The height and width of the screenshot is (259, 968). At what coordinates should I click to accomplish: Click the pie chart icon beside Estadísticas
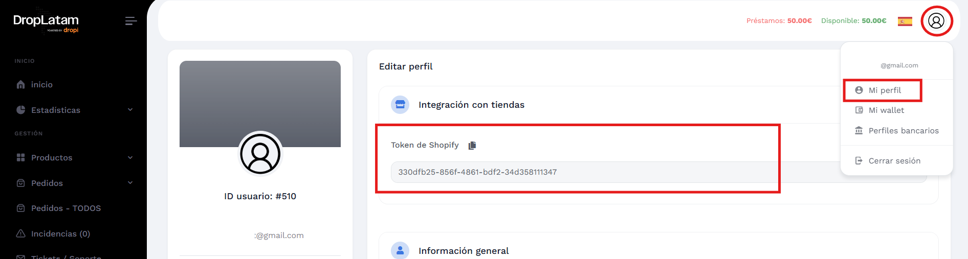(20, 110)
